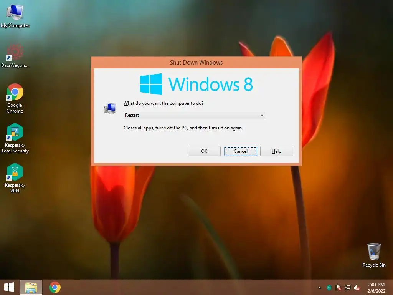Click the 'Closes all apps' description text
This screenshot has height=295, width=393.
pyautogui.click(x=183, y=128)
